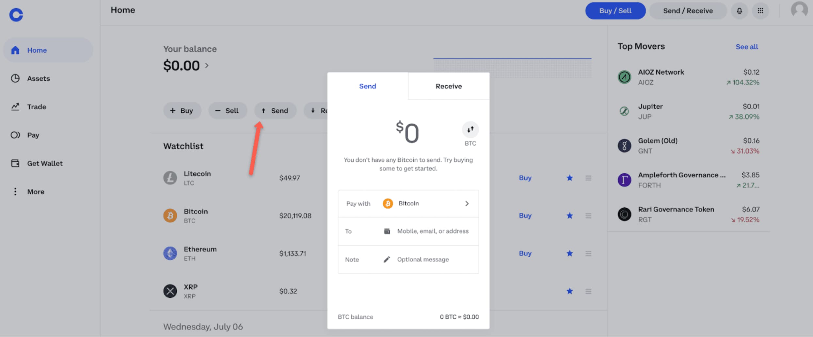Open Get Wallet in sidebar
Screen dimensions: 813x337
tap(48, 163)
